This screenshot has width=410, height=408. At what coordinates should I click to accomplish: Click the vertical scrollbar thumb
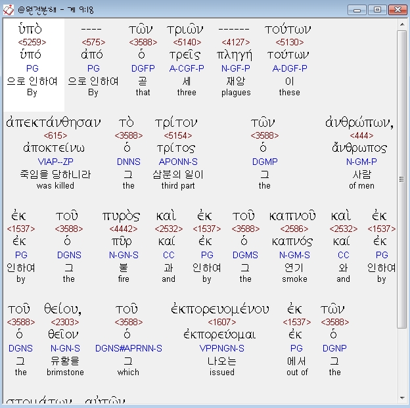402,179
